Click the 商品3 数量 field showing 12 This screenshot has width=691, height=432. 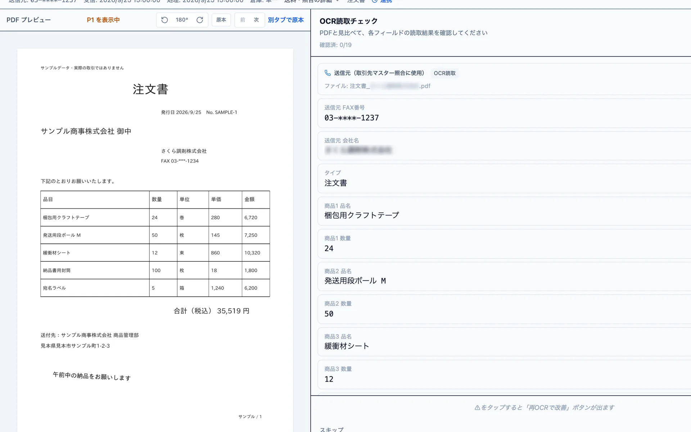504,374
